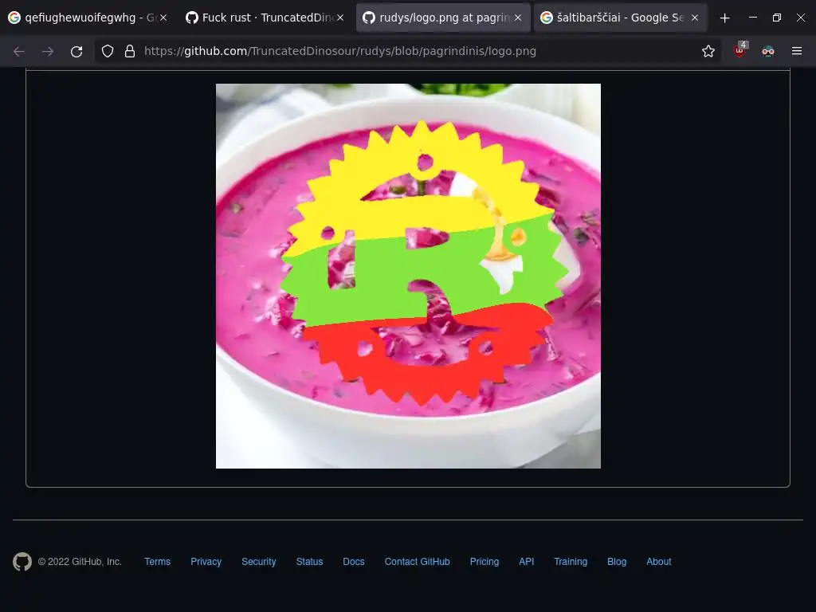Switch to the qefiughewuoifegwhg Google tab
This screenshot has height=612, width=816.
[x=87, y=18]
